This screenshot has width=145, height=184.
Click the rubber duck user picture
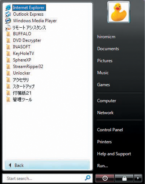click(x=119, y=12)
